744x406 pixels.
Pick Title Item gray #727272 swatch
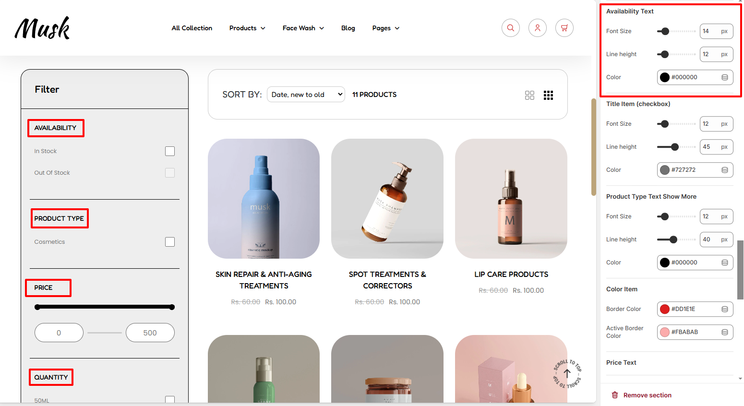click(x=665, y=170)
